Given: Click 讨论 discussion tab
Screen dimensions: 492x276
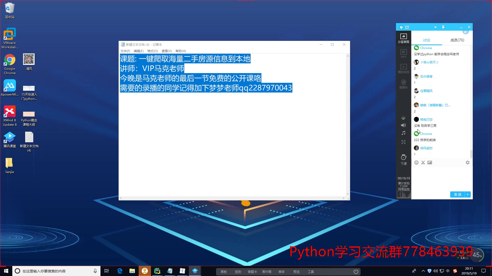Looking at the screenshot, I should coord(426,40).
